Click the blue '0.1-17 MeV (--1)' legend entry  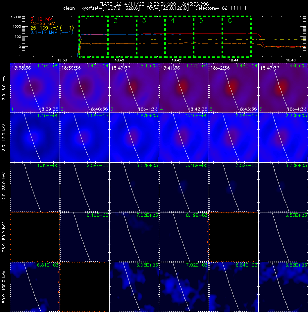52,32
